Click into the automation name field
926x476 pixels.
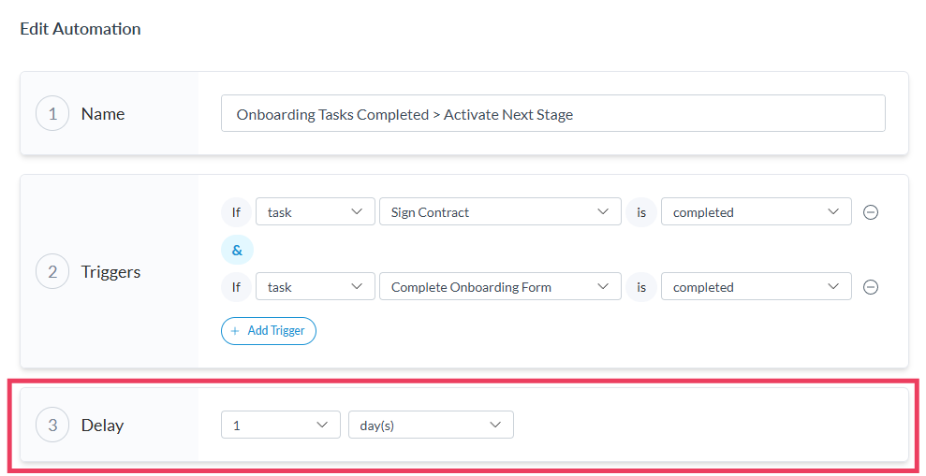552,114
